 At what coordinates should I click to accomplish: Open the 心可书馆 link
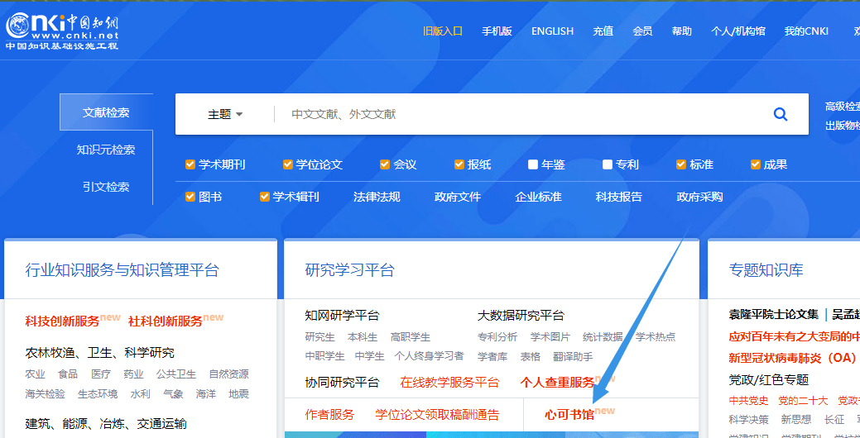(x=569, y=415)
